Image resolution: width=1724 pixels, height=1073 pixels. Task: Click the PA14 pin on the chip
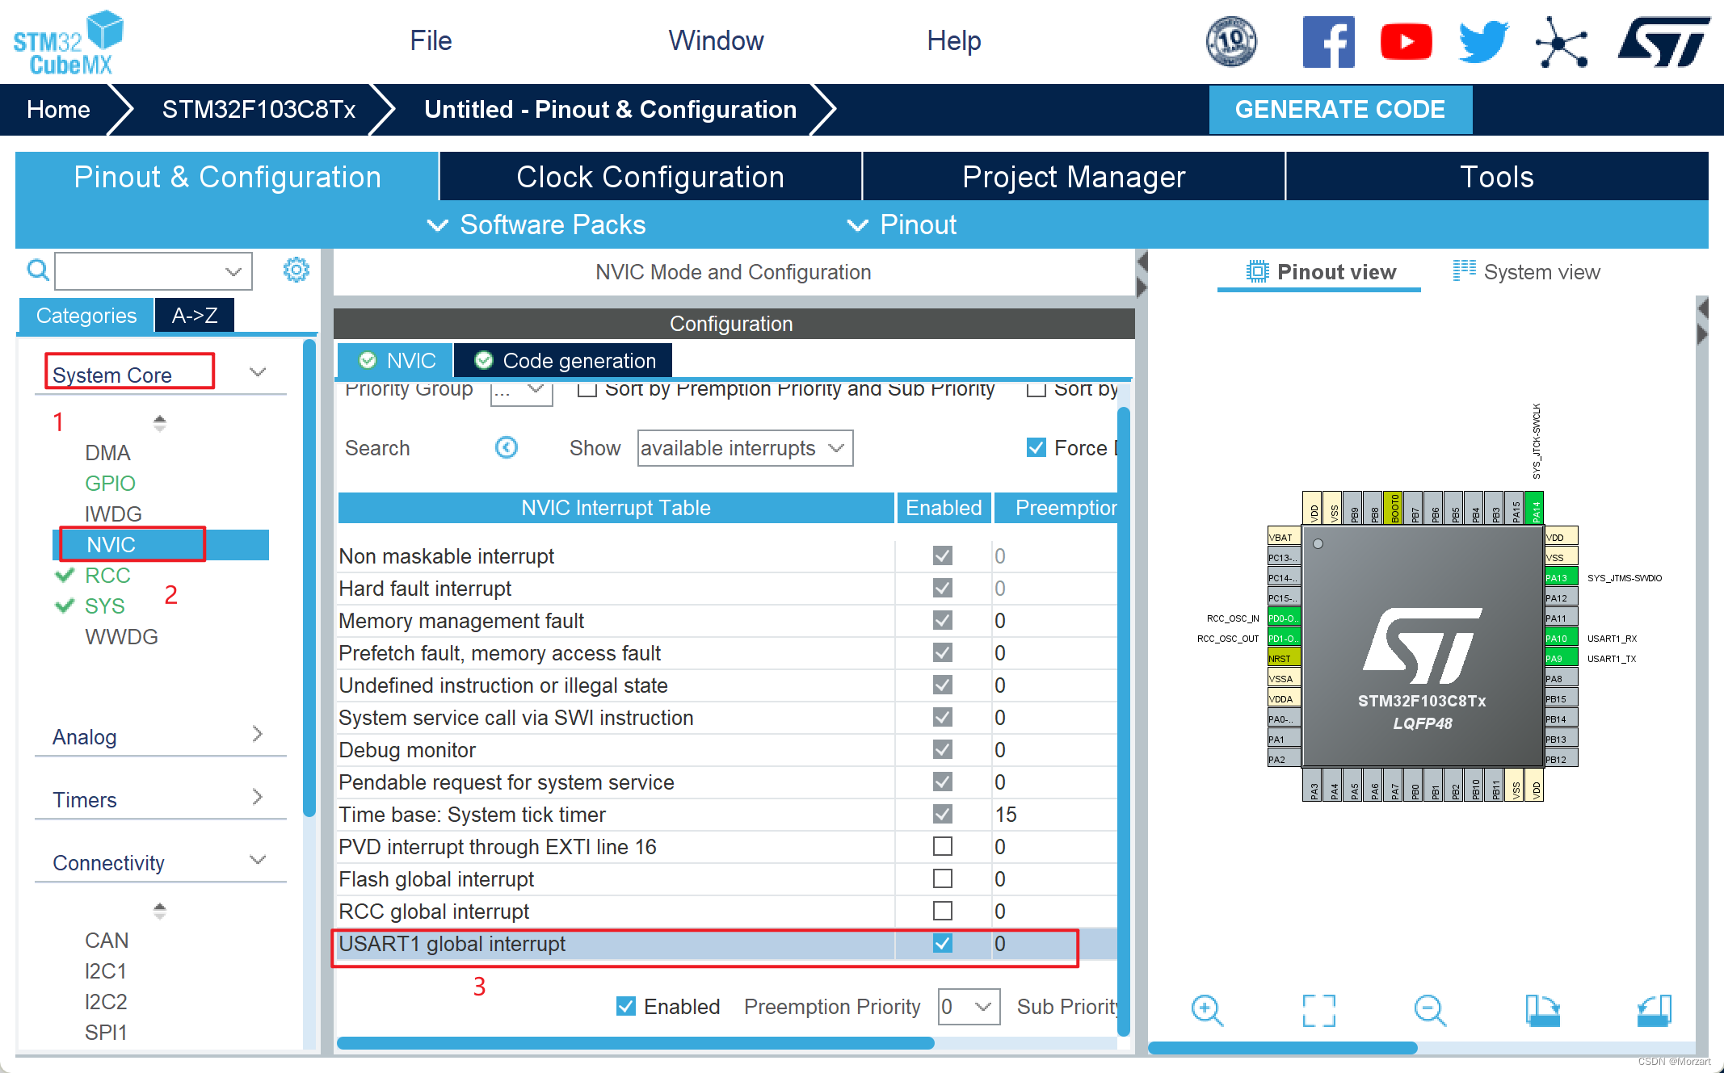point(1534,509)
